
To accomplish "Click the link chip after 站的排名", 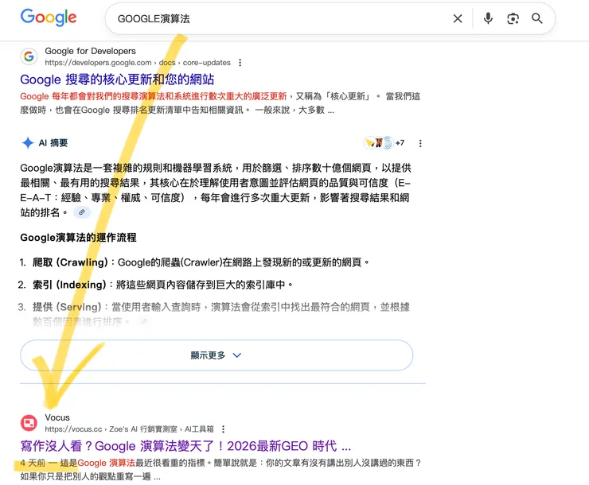I will pos(81,212).
